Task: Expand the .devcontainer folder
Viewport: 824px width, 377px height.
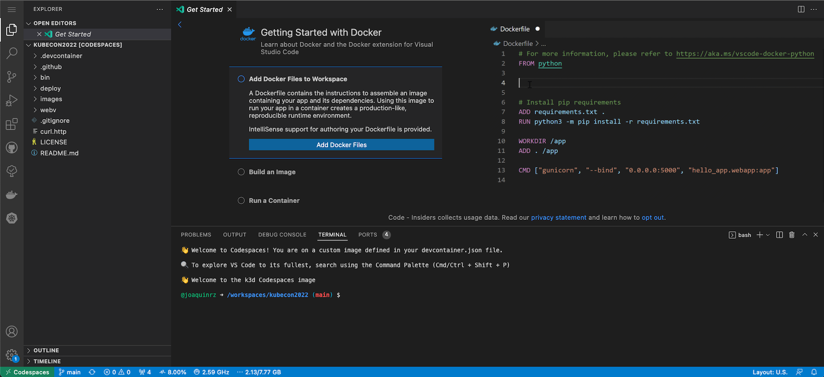Action: pyautogui.click(x=97, y=56)
